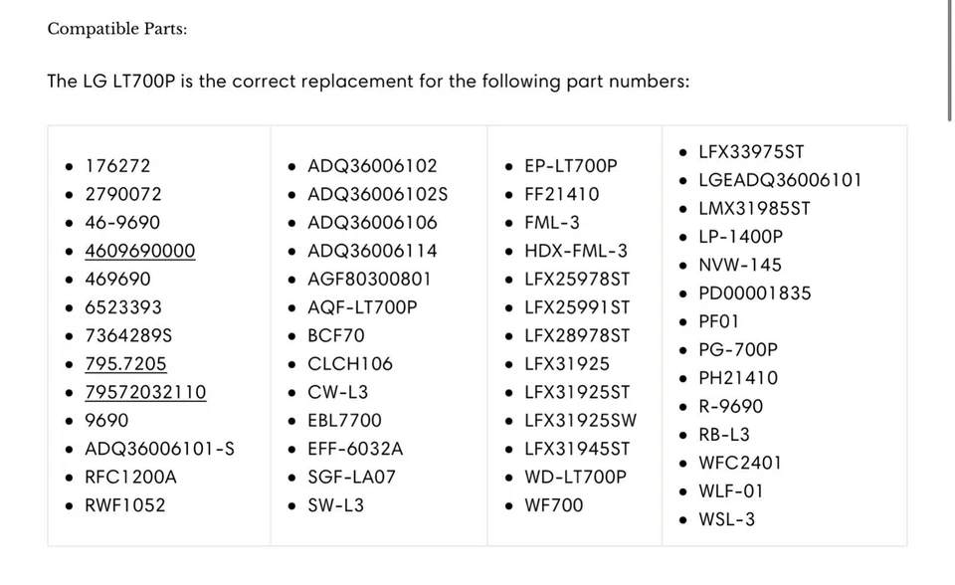Click the page's vertical scrollbar thumb
Screen dimensions: 955x585
click(950, 60)
